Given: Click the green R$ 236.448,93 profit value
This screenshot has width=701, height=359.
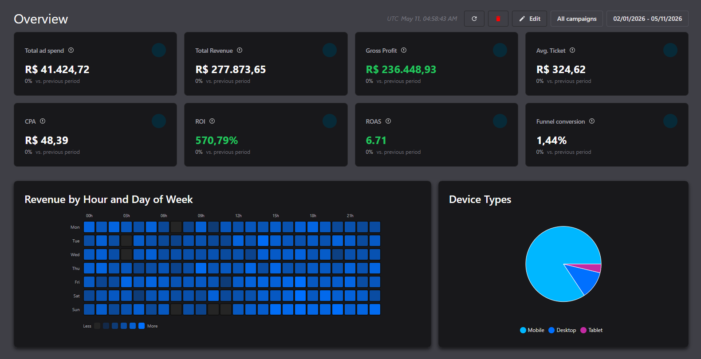Looking at the screenshot, I should coord(401,70).
